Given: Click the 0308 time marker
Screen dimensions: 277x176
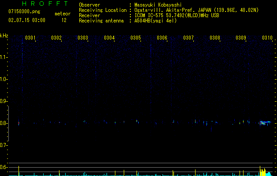Looking at the screenshot, I should (215, 38).
